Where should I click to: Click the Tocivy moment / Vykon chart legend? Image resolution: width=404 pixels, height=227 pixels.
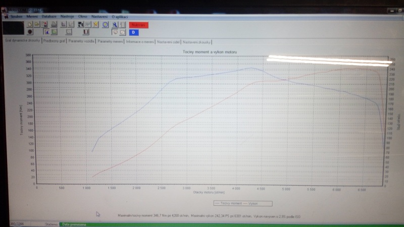[x=242, y=204]
